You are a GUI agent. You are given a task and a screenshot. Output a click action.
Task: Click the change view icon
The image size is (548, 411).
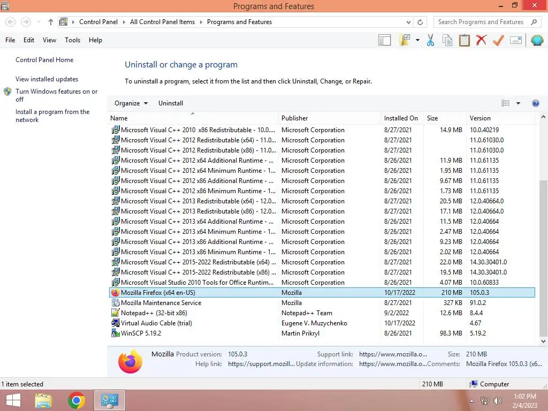coord(505,103)
